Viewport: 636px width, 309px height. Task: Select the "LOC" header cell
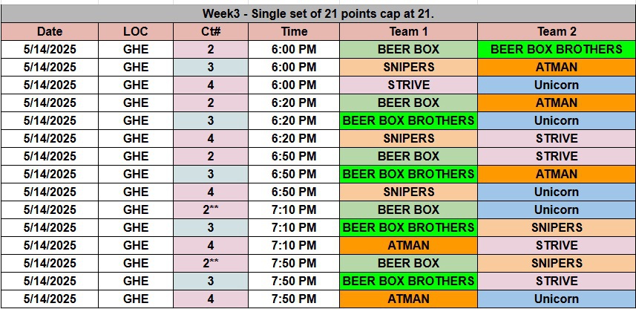point(135,32)
